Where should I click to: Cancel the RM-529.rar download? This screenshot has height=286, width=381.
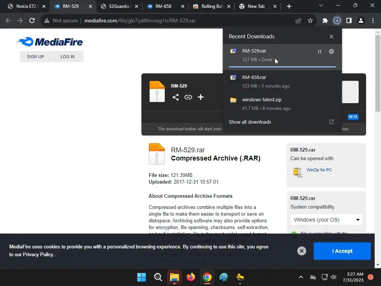[x=332, y=51]
